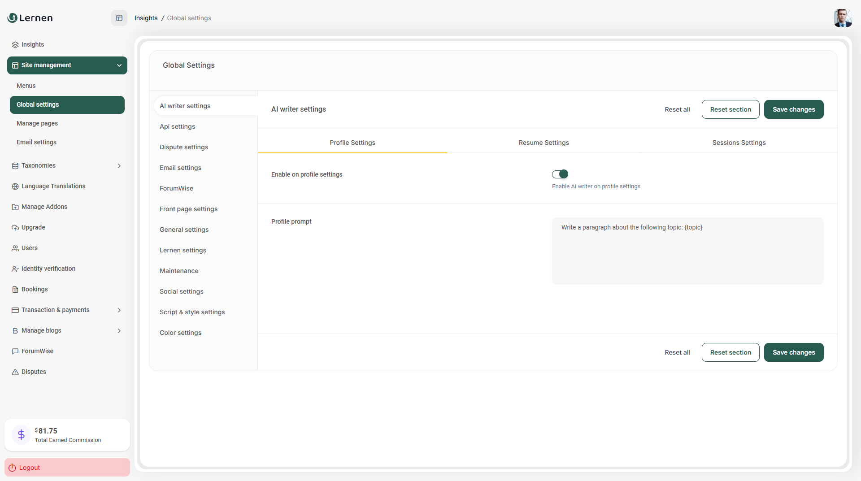Click the sidebar collapse panel icon
This screenshot has width=861, height=481.
(119, 18)
